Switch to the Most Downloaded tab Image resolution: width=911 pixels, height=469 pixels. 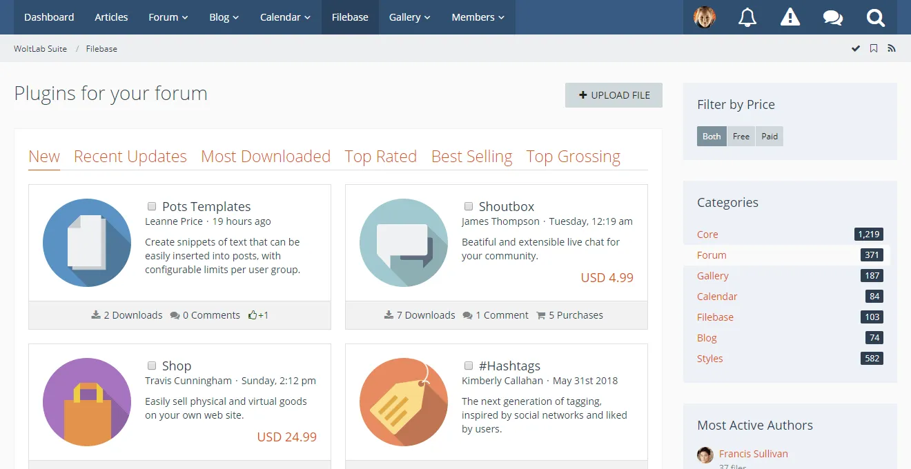tap(266, 157)
